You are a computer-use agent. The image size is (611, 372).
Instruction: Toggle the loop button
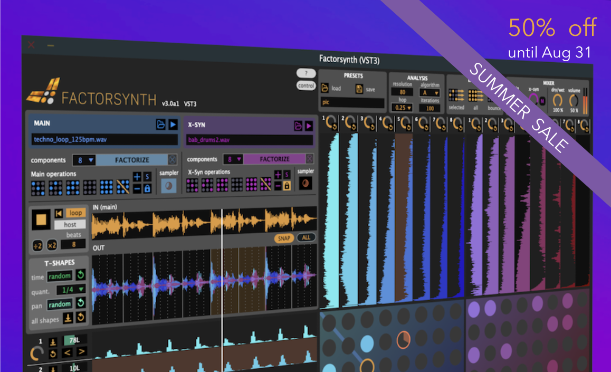click(x=75, y=213)
